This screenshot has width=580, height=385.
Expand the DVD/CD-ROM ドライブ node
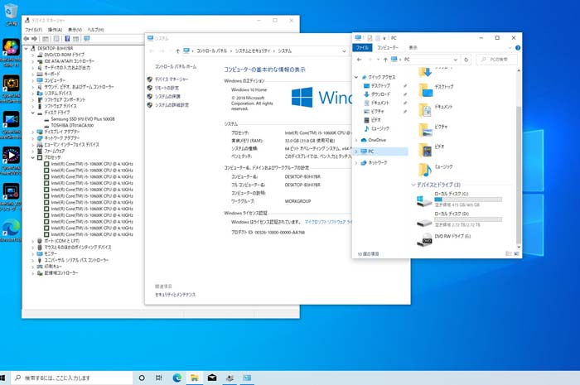pos(33,55)
